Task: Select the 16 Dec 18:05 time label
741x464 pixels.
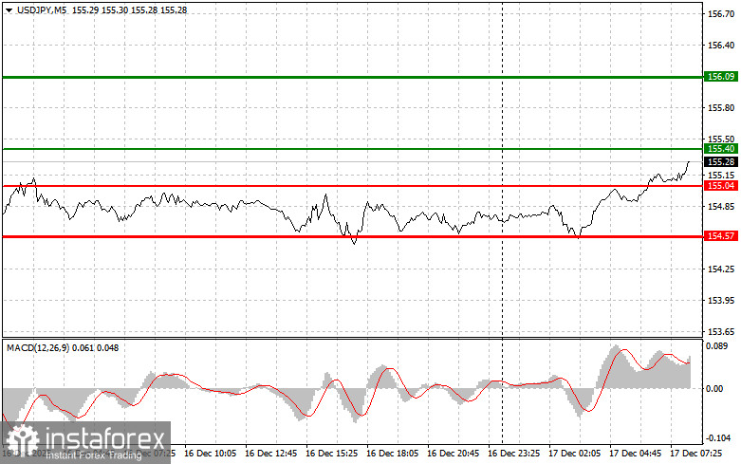Action: [392, 454]
